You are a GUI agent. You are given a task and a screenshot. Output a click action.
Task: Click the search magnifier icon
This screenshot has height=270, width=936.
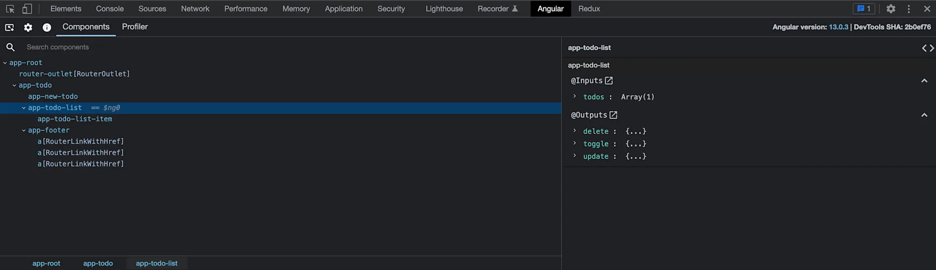(10, 47)
